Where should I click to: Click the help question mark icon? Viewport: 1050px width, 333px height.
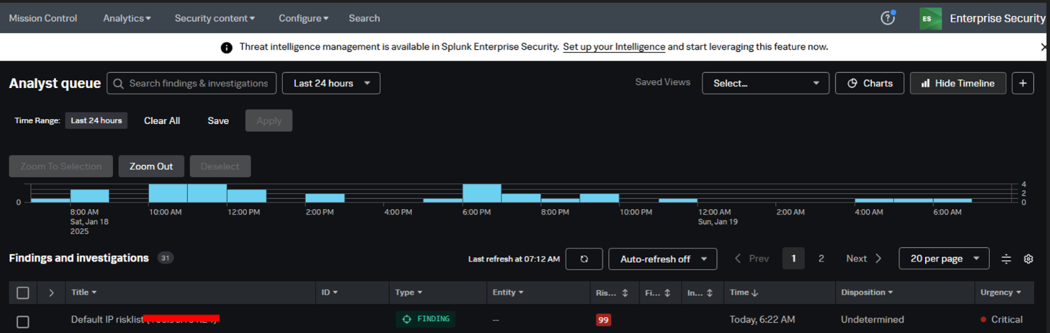click(887, 19)
